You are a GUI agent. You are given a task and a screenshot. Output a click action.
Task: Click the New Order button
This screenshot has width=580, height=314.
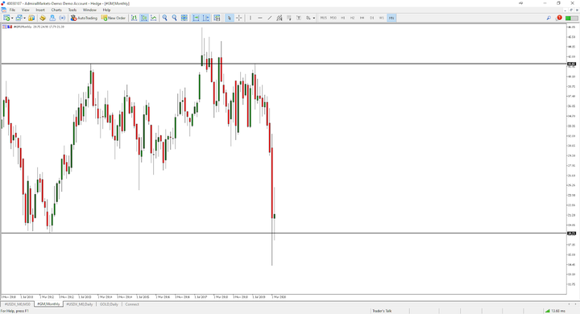(x=114, y=18)
